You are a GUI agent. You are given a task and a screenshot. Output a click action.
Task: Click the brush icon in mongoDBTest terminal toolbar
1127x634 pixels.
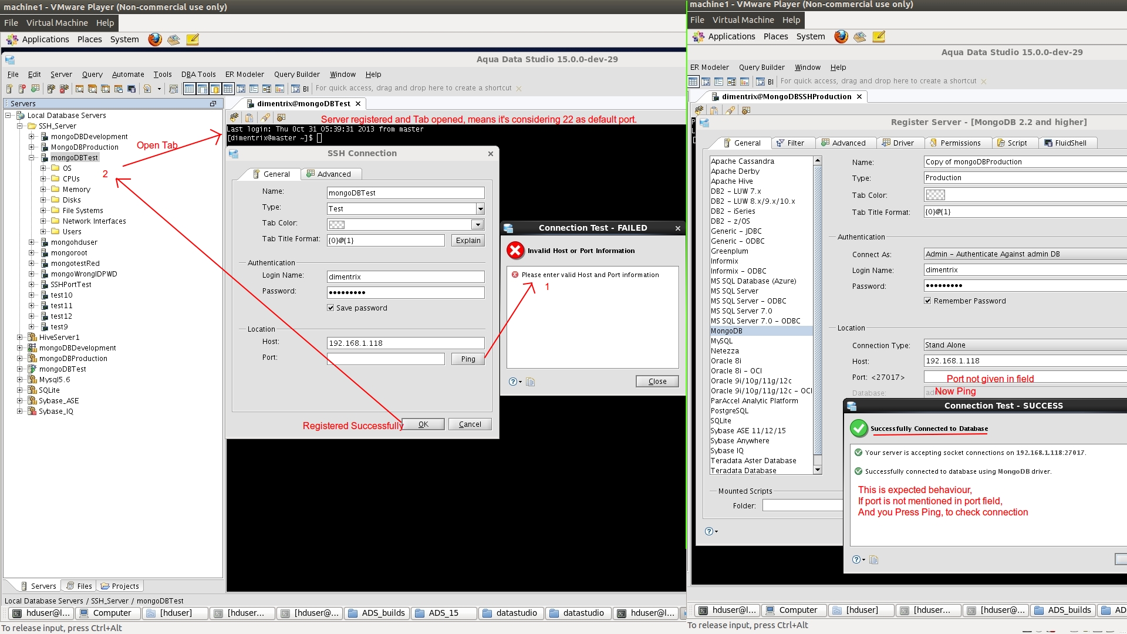pyautogui.click(x=265, y=117)
